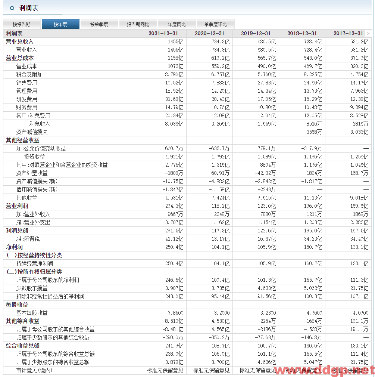Click the 营业成本 row label
The height and width of the screenshot is (377, 375).
click(26, 67)
